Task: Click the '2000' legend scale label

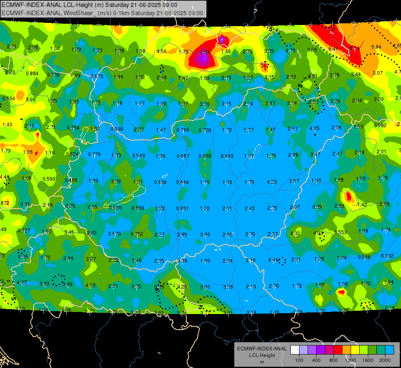Action: click(385, 360)
